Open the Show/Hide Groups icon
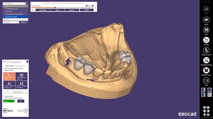Screen dimensions: 213x119 [x=206, y=60]
